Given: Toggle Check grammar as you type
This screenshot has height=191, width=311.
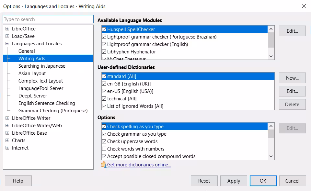Looking at the screenshot, I should pos(104,134).
